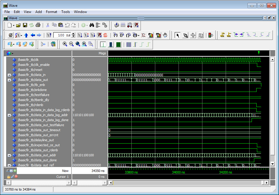
Task: Expand the /basicfir_tb/data_in signal bus
Action: pos(9,75)
